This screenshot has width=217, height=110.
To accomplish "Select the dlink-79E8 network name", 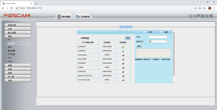I will pyautogui.click(x=82, y=59).
